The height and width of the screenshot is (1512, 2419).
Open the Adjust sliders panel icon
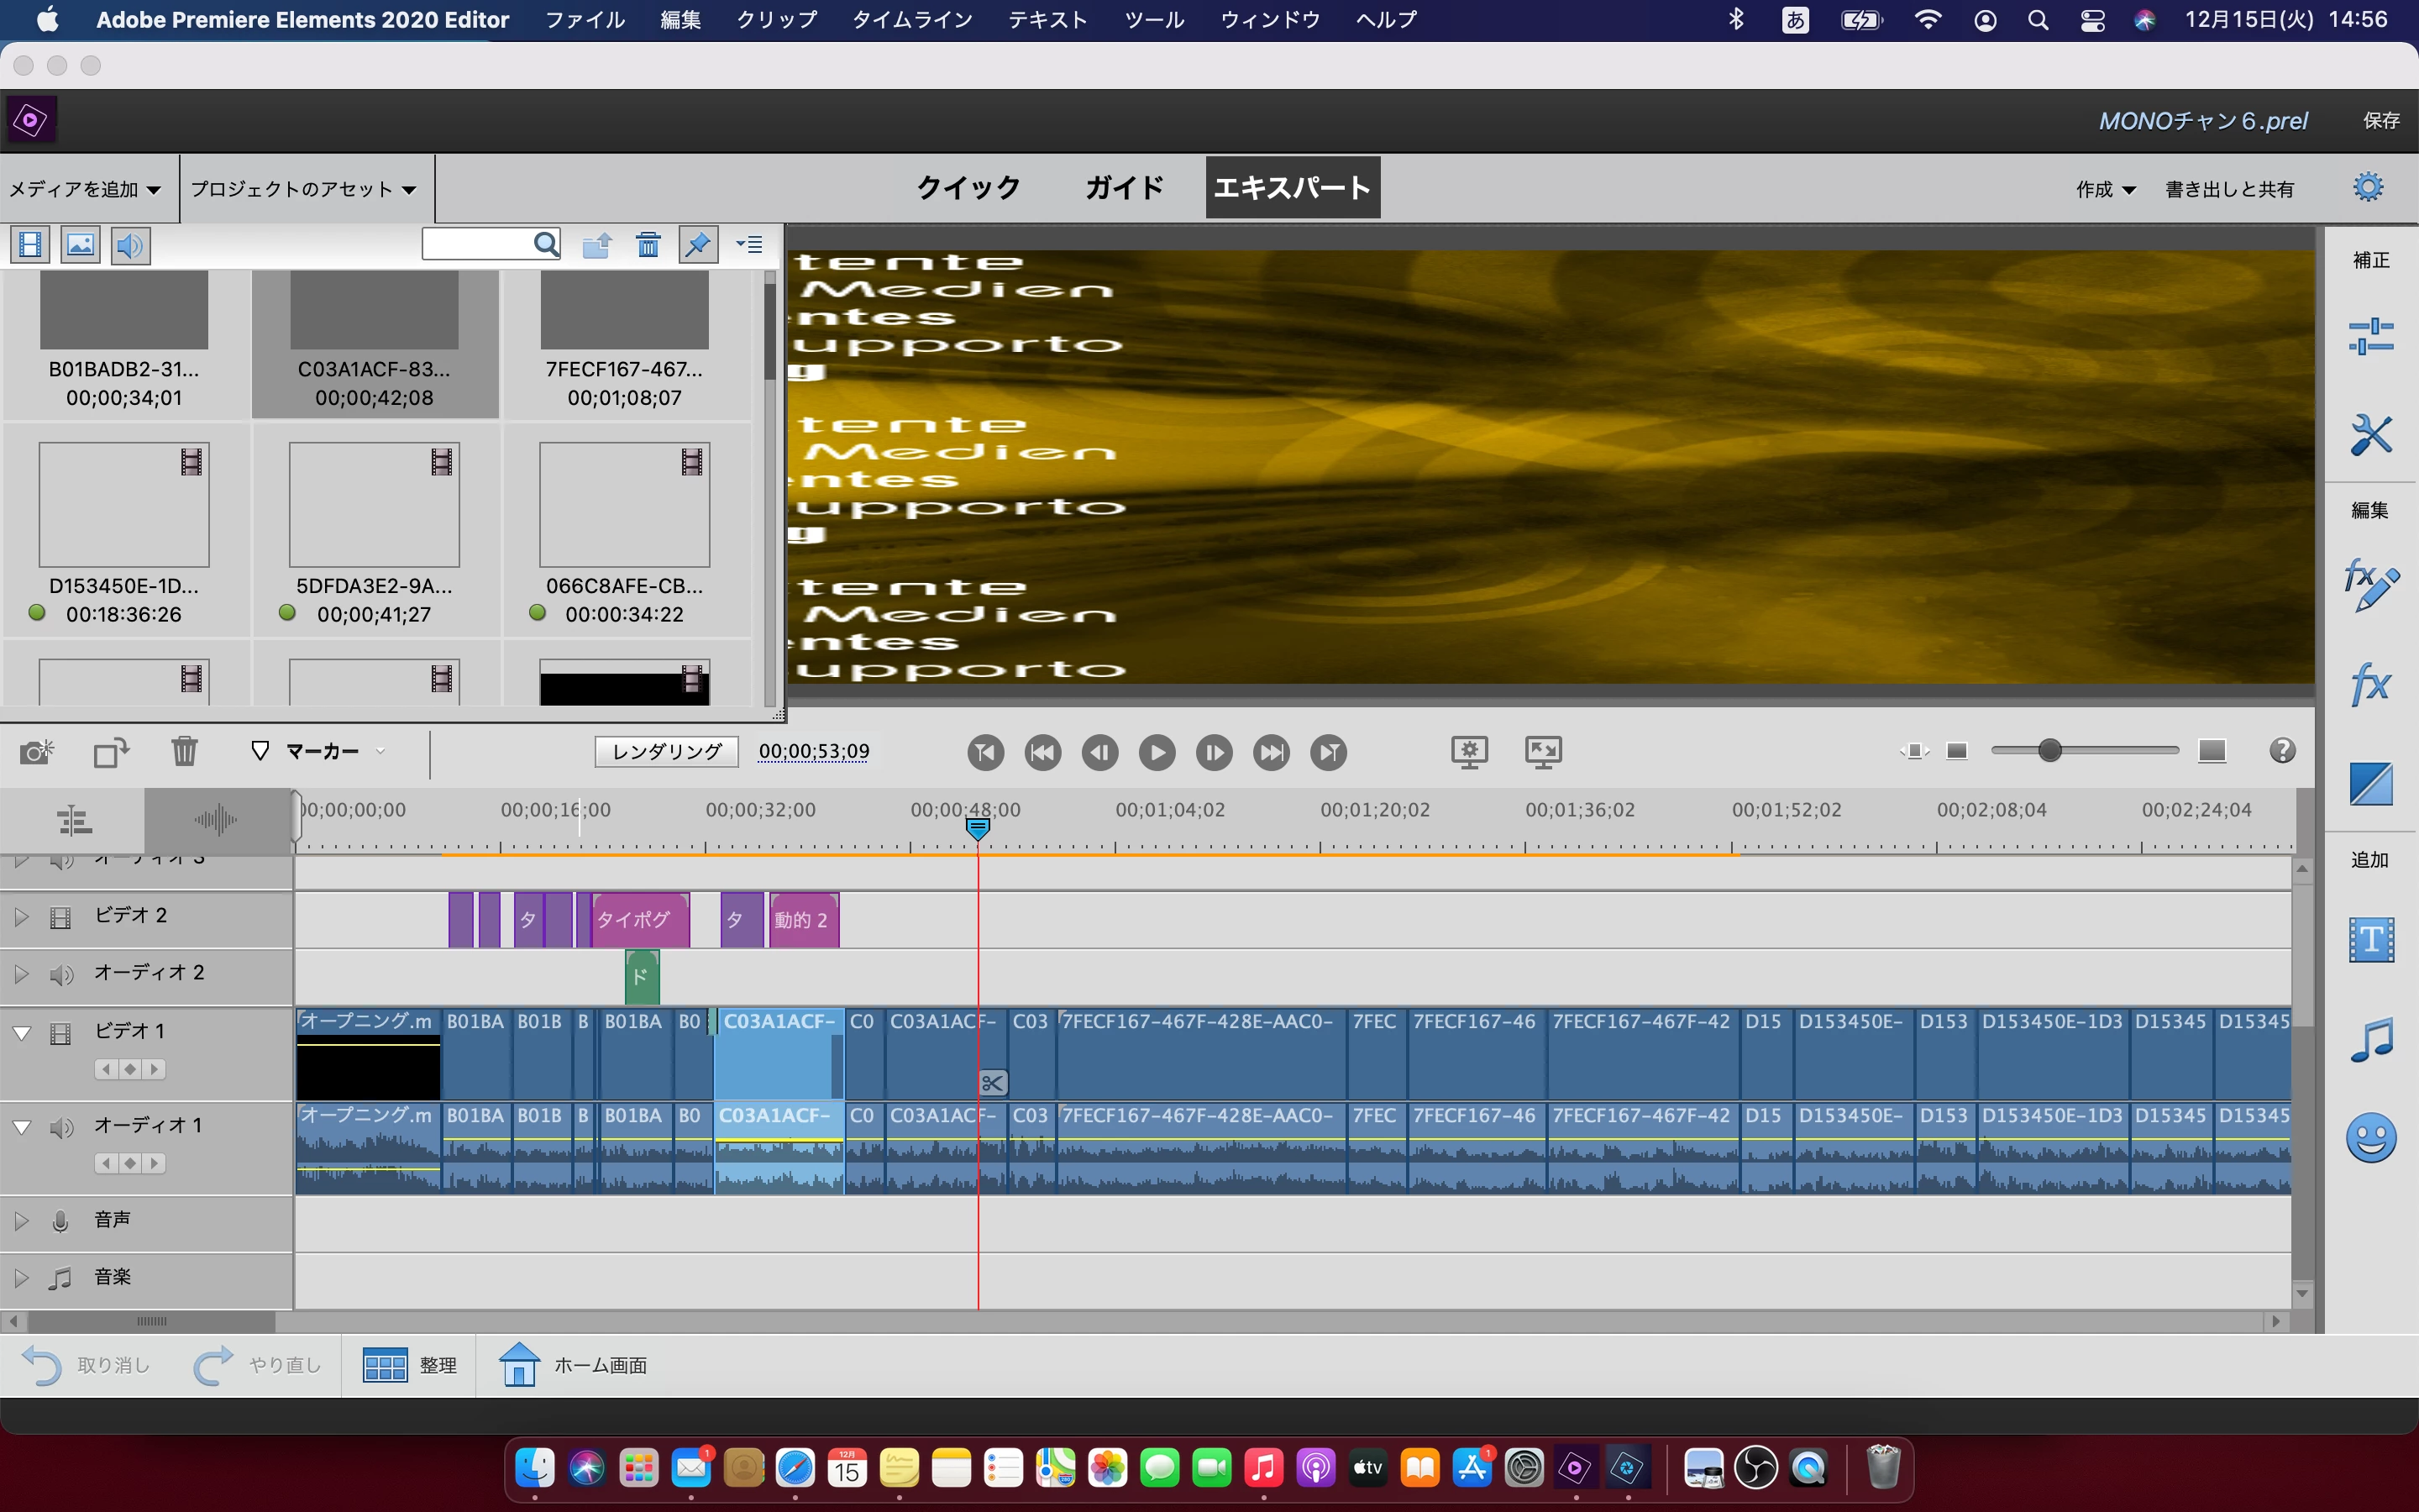[2370, 336]
